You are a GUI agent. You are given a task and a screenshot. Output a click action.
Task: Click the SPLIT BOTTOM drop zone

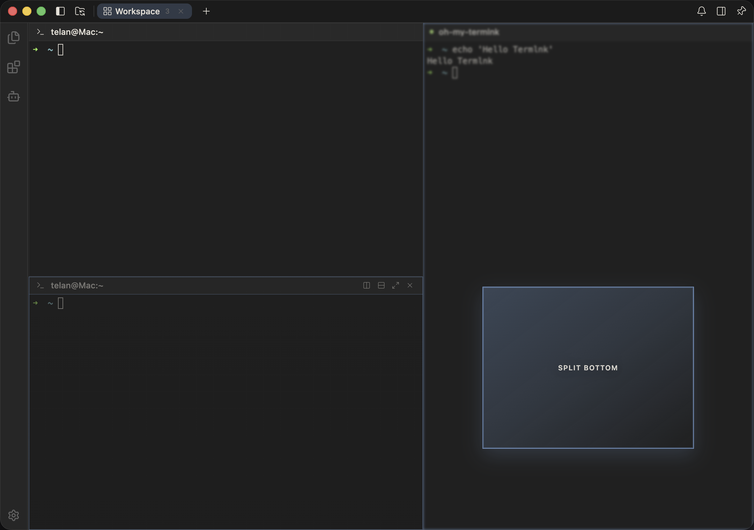[x=588, y=368]
